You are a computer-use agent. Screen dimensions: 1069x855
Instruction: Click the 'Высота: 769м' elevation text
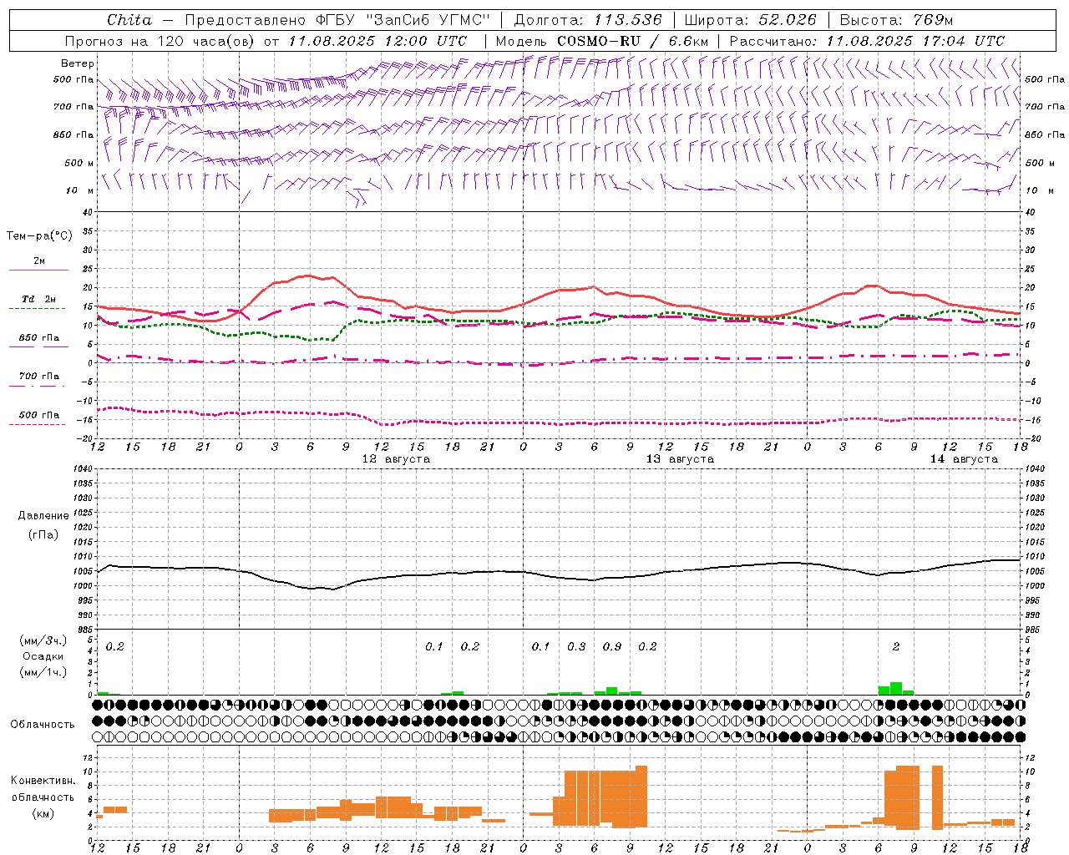[x=896, y=20]
